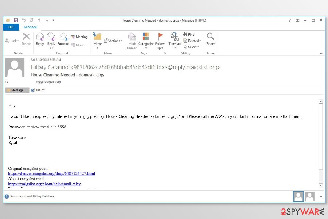Click the Undo arrow in quick access toolbar
The height and width of the screenshot is (219, 328).
(x=24, y=20)
